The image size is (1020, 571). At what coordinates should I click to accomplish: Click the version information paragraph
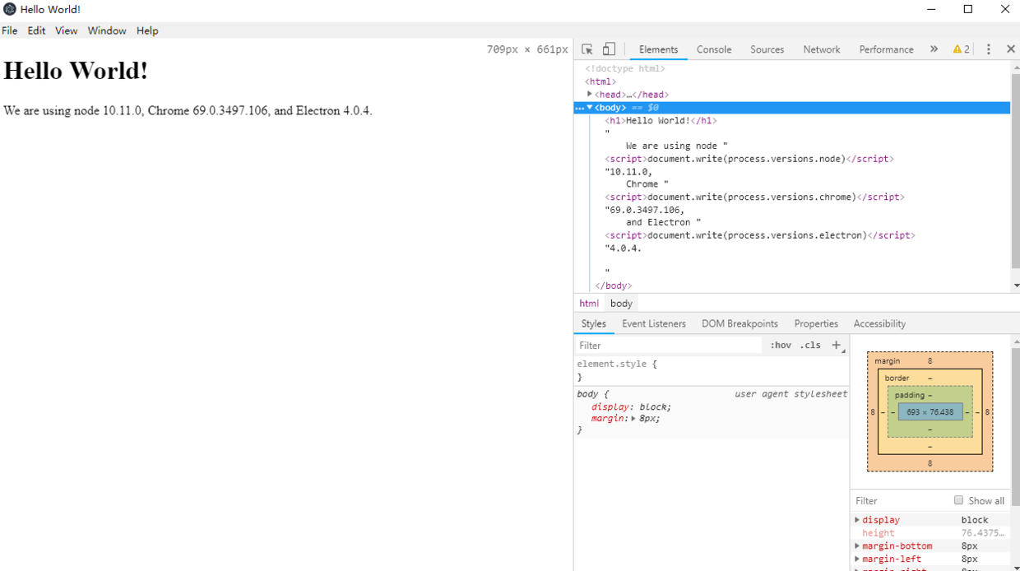pyautogui.click(x=188, y=110)
